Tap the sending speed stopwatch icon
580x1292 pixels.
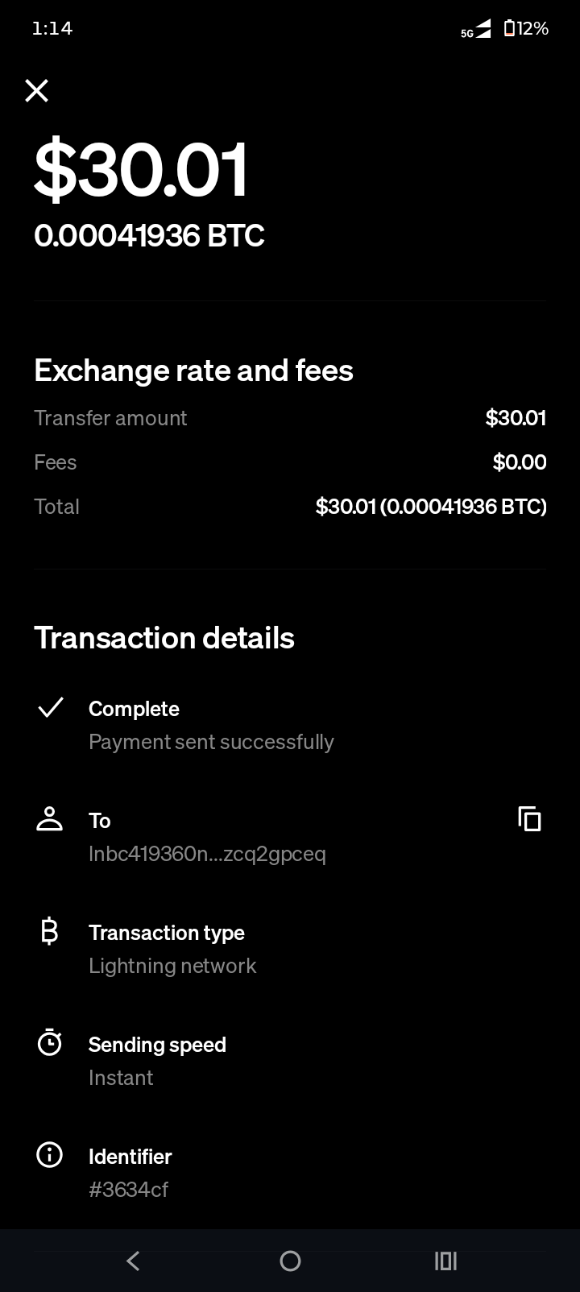[x=50, y=1043]
